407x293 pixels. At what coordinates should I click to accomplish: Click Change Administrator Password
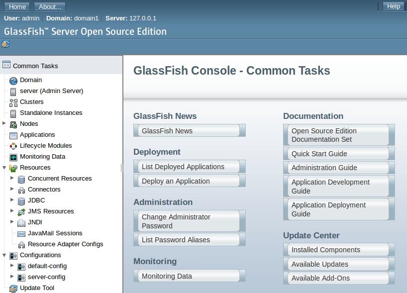point(190,221)
